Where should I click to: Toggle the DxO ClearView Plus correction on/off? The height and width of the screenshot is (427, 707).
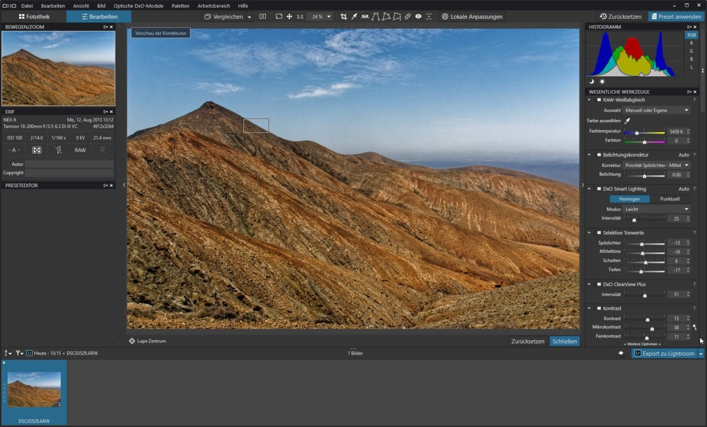(598, 284)
